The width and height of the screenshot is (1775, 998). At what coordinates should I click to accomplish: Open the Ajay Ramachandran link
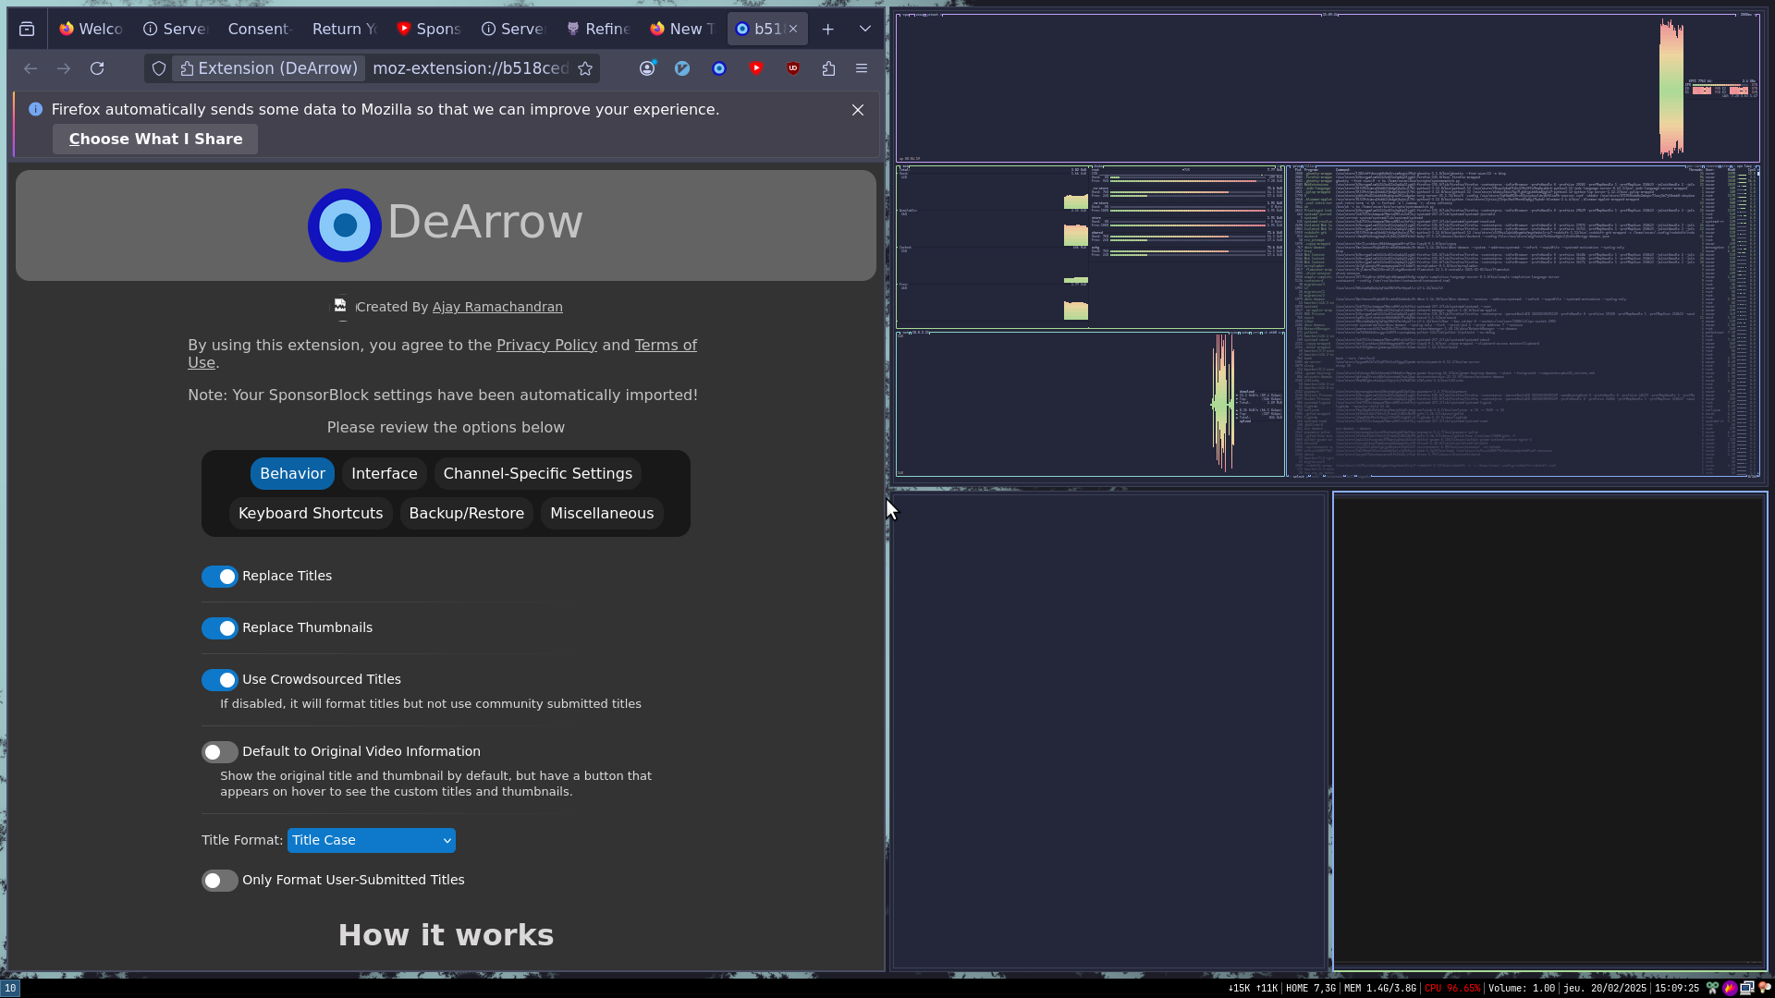(x=497, y=307)
